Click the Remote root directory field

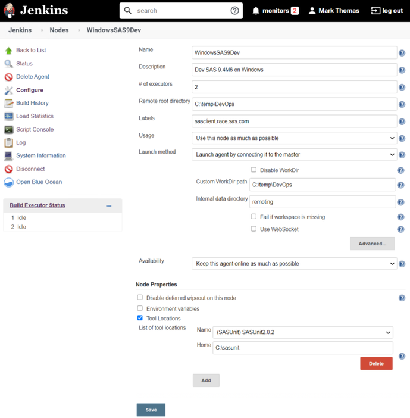click(295, 104)
